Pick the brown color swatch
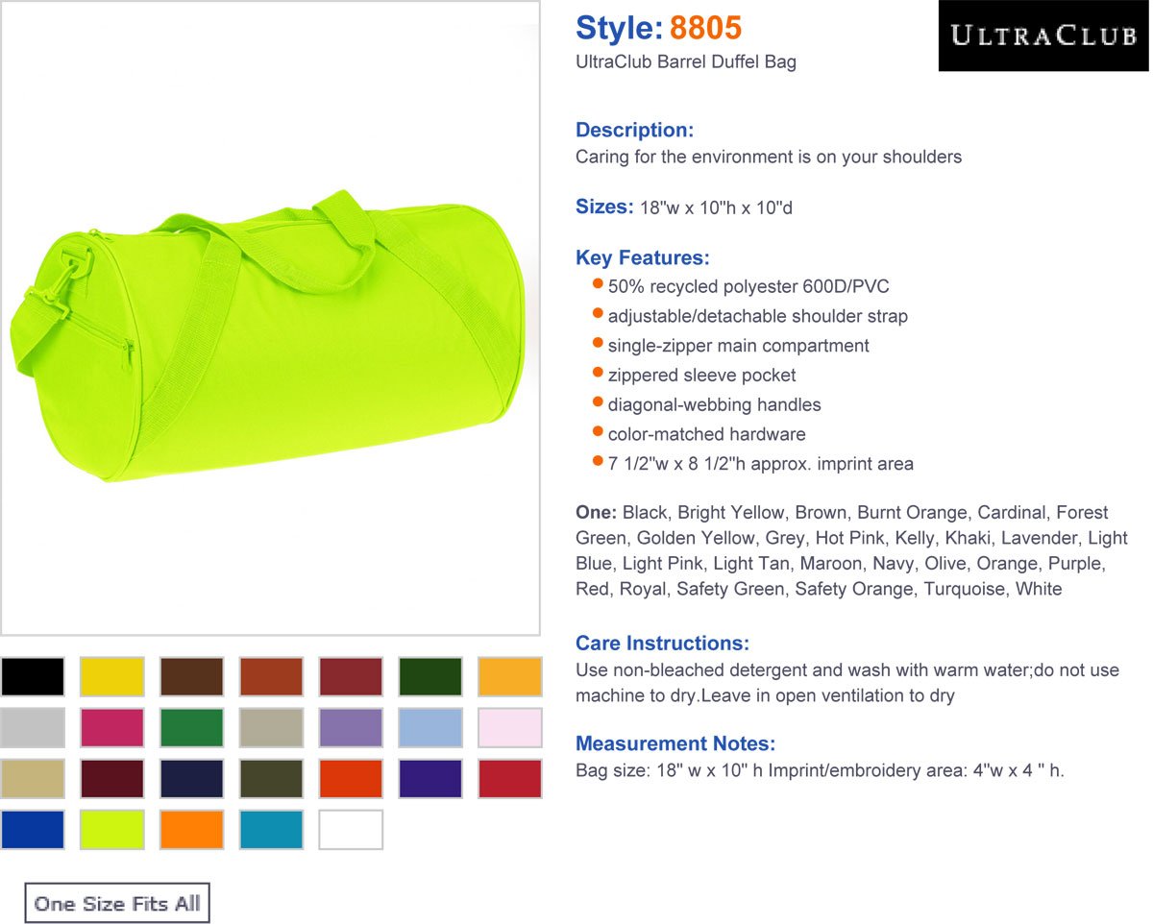The width and height of the screenshot is (1153, 924). 192,676
